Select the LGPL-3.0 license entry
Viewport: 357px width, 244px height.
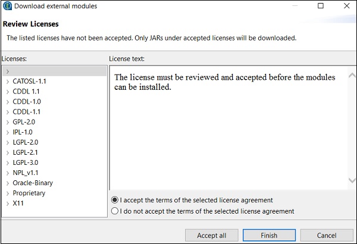[x=25, y=162]
